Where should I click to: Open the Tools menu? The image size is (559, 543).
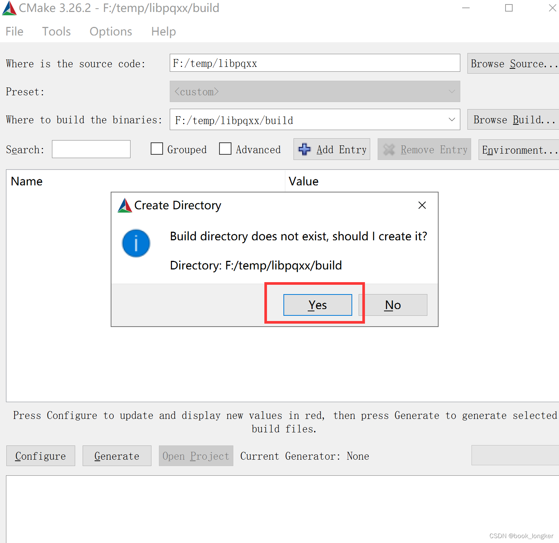(56, 31)
